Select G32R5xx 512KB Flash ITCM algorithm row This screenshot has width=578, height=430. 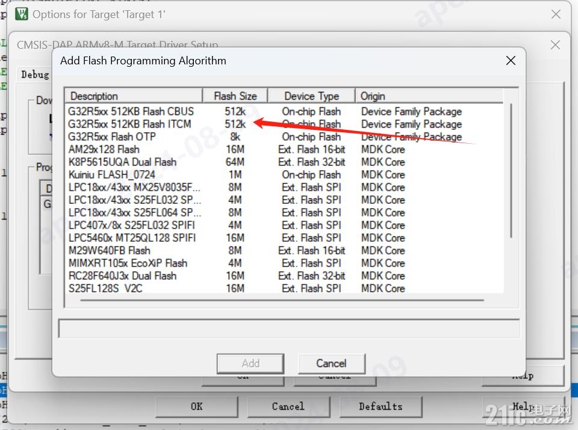click(x=284, y=124)
